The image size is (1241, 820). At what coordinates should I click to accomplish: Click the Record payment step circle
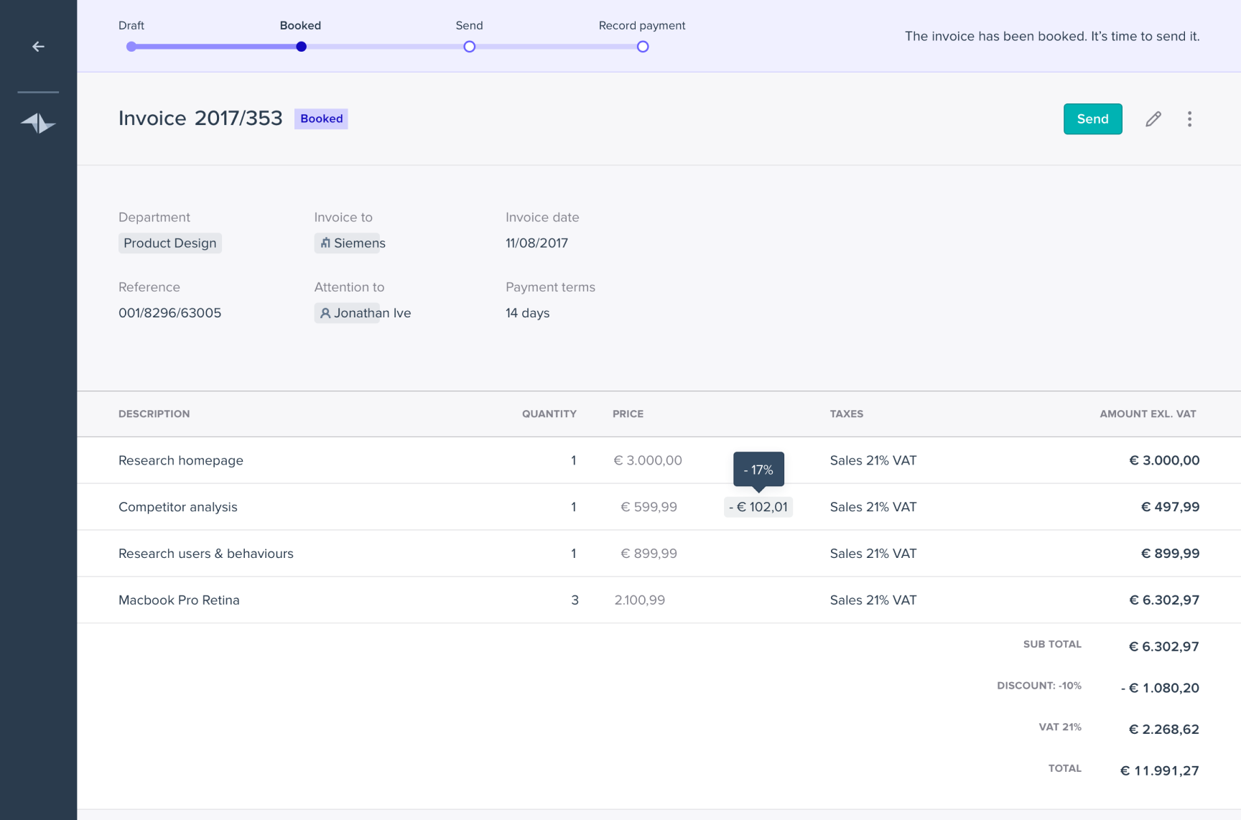coord(642,47)
